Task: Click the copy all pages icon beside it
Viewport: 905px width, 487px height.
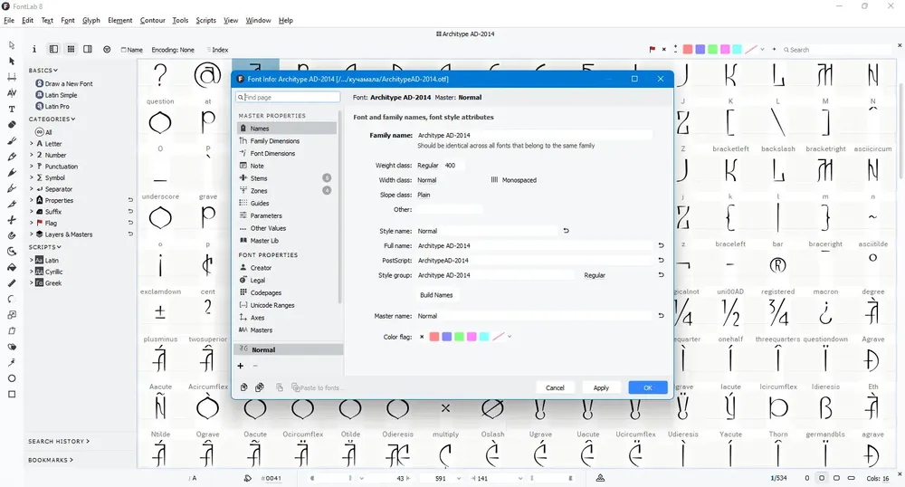Action: 260,387
